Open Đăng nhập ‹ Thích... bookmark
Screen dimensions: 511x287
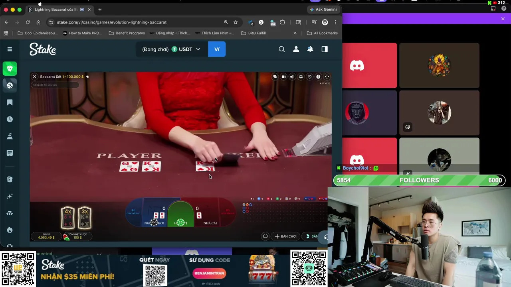(x=170, y=33)
